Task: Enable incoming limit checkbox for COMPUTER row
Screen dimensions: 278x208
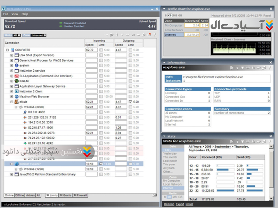Action: [x=101, y=50]
